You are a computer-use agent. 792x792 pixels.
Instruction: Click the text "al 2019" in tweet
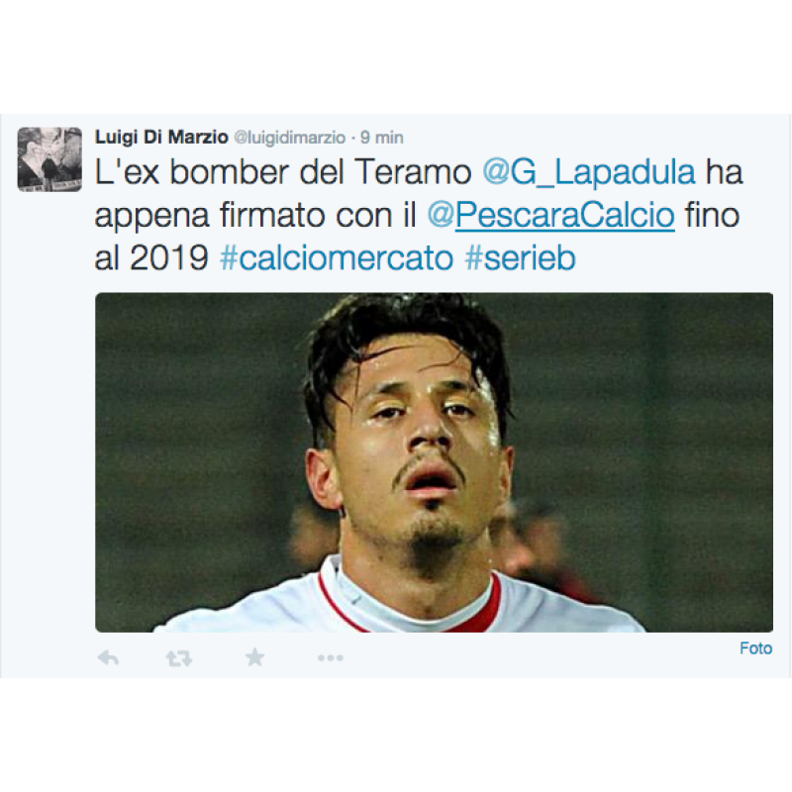[151, 258]
